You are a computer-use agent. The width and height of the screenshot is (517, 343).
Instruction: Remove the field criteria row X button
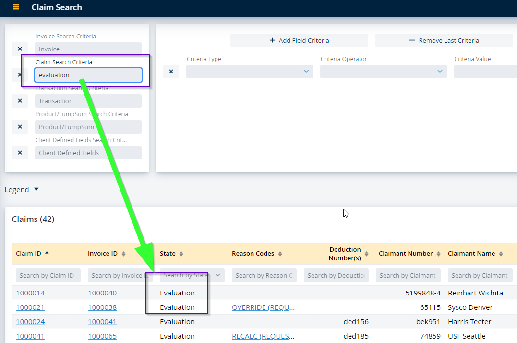(x=171, y=72)
